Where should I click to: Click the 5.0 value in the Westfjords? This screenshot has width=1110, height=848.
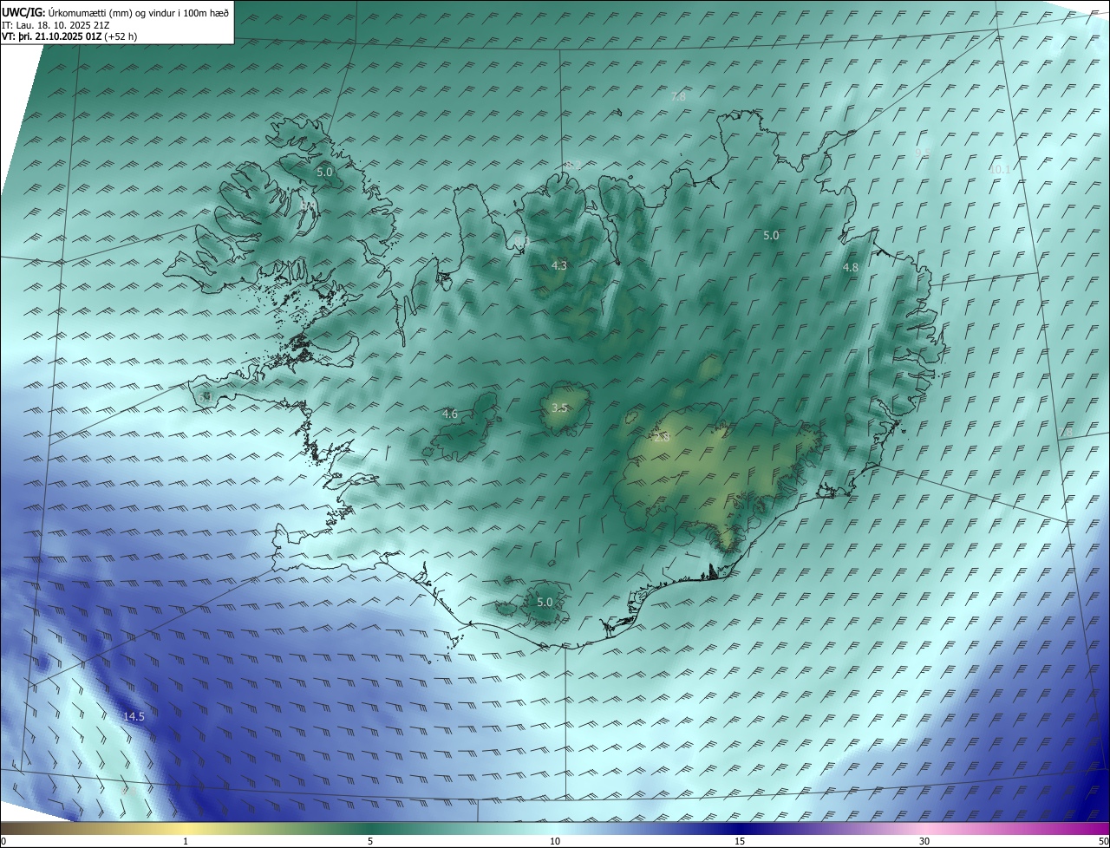click(x=324, y=172)
